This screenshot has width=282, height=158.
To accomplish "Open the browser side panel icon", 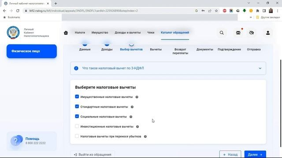I will [x=264, y=11].
